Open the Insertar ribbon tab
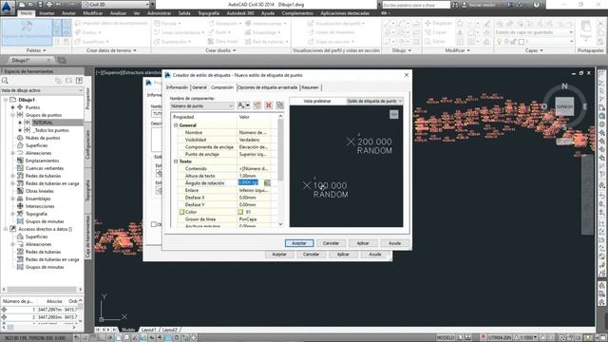The width and height of the screenshot is (608, 342). (x=47, y=13)
